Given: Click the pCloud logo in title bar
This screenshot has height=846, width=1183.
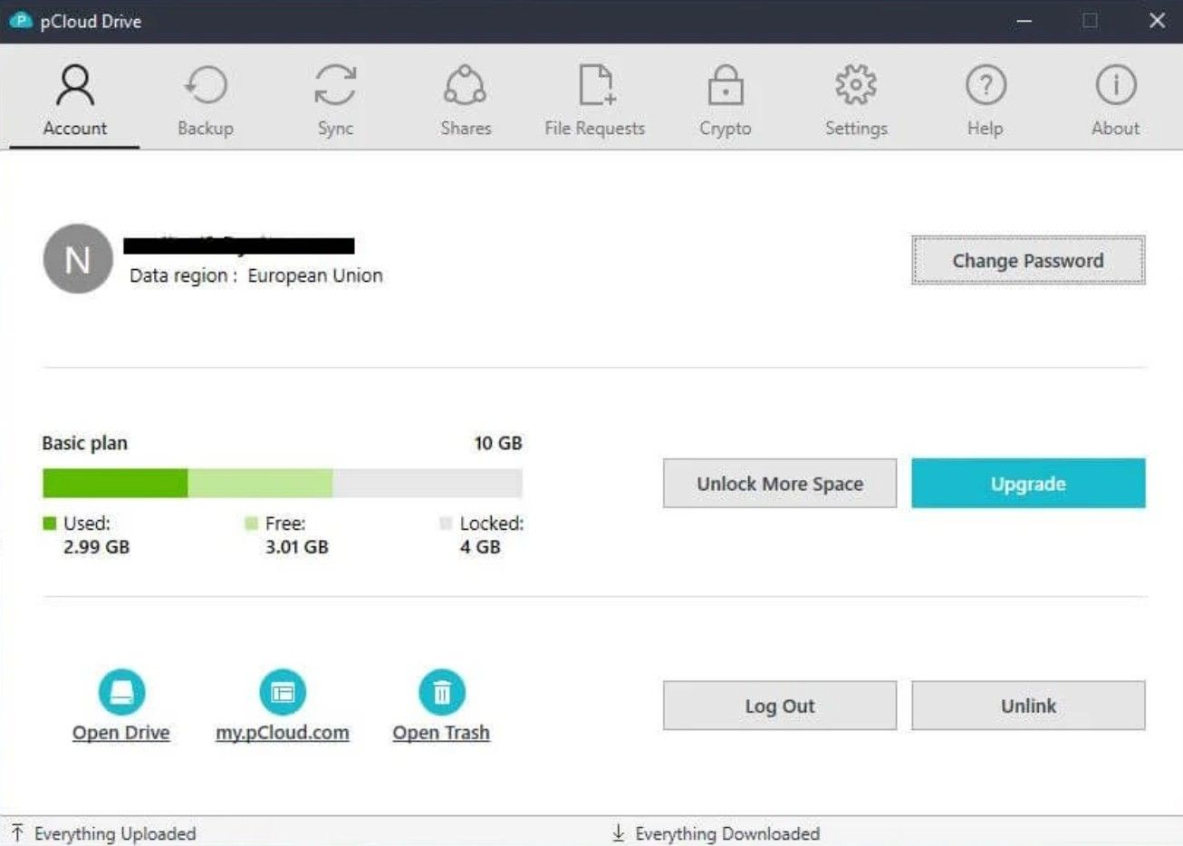Looking at the screenshot, I should point(20,20).
